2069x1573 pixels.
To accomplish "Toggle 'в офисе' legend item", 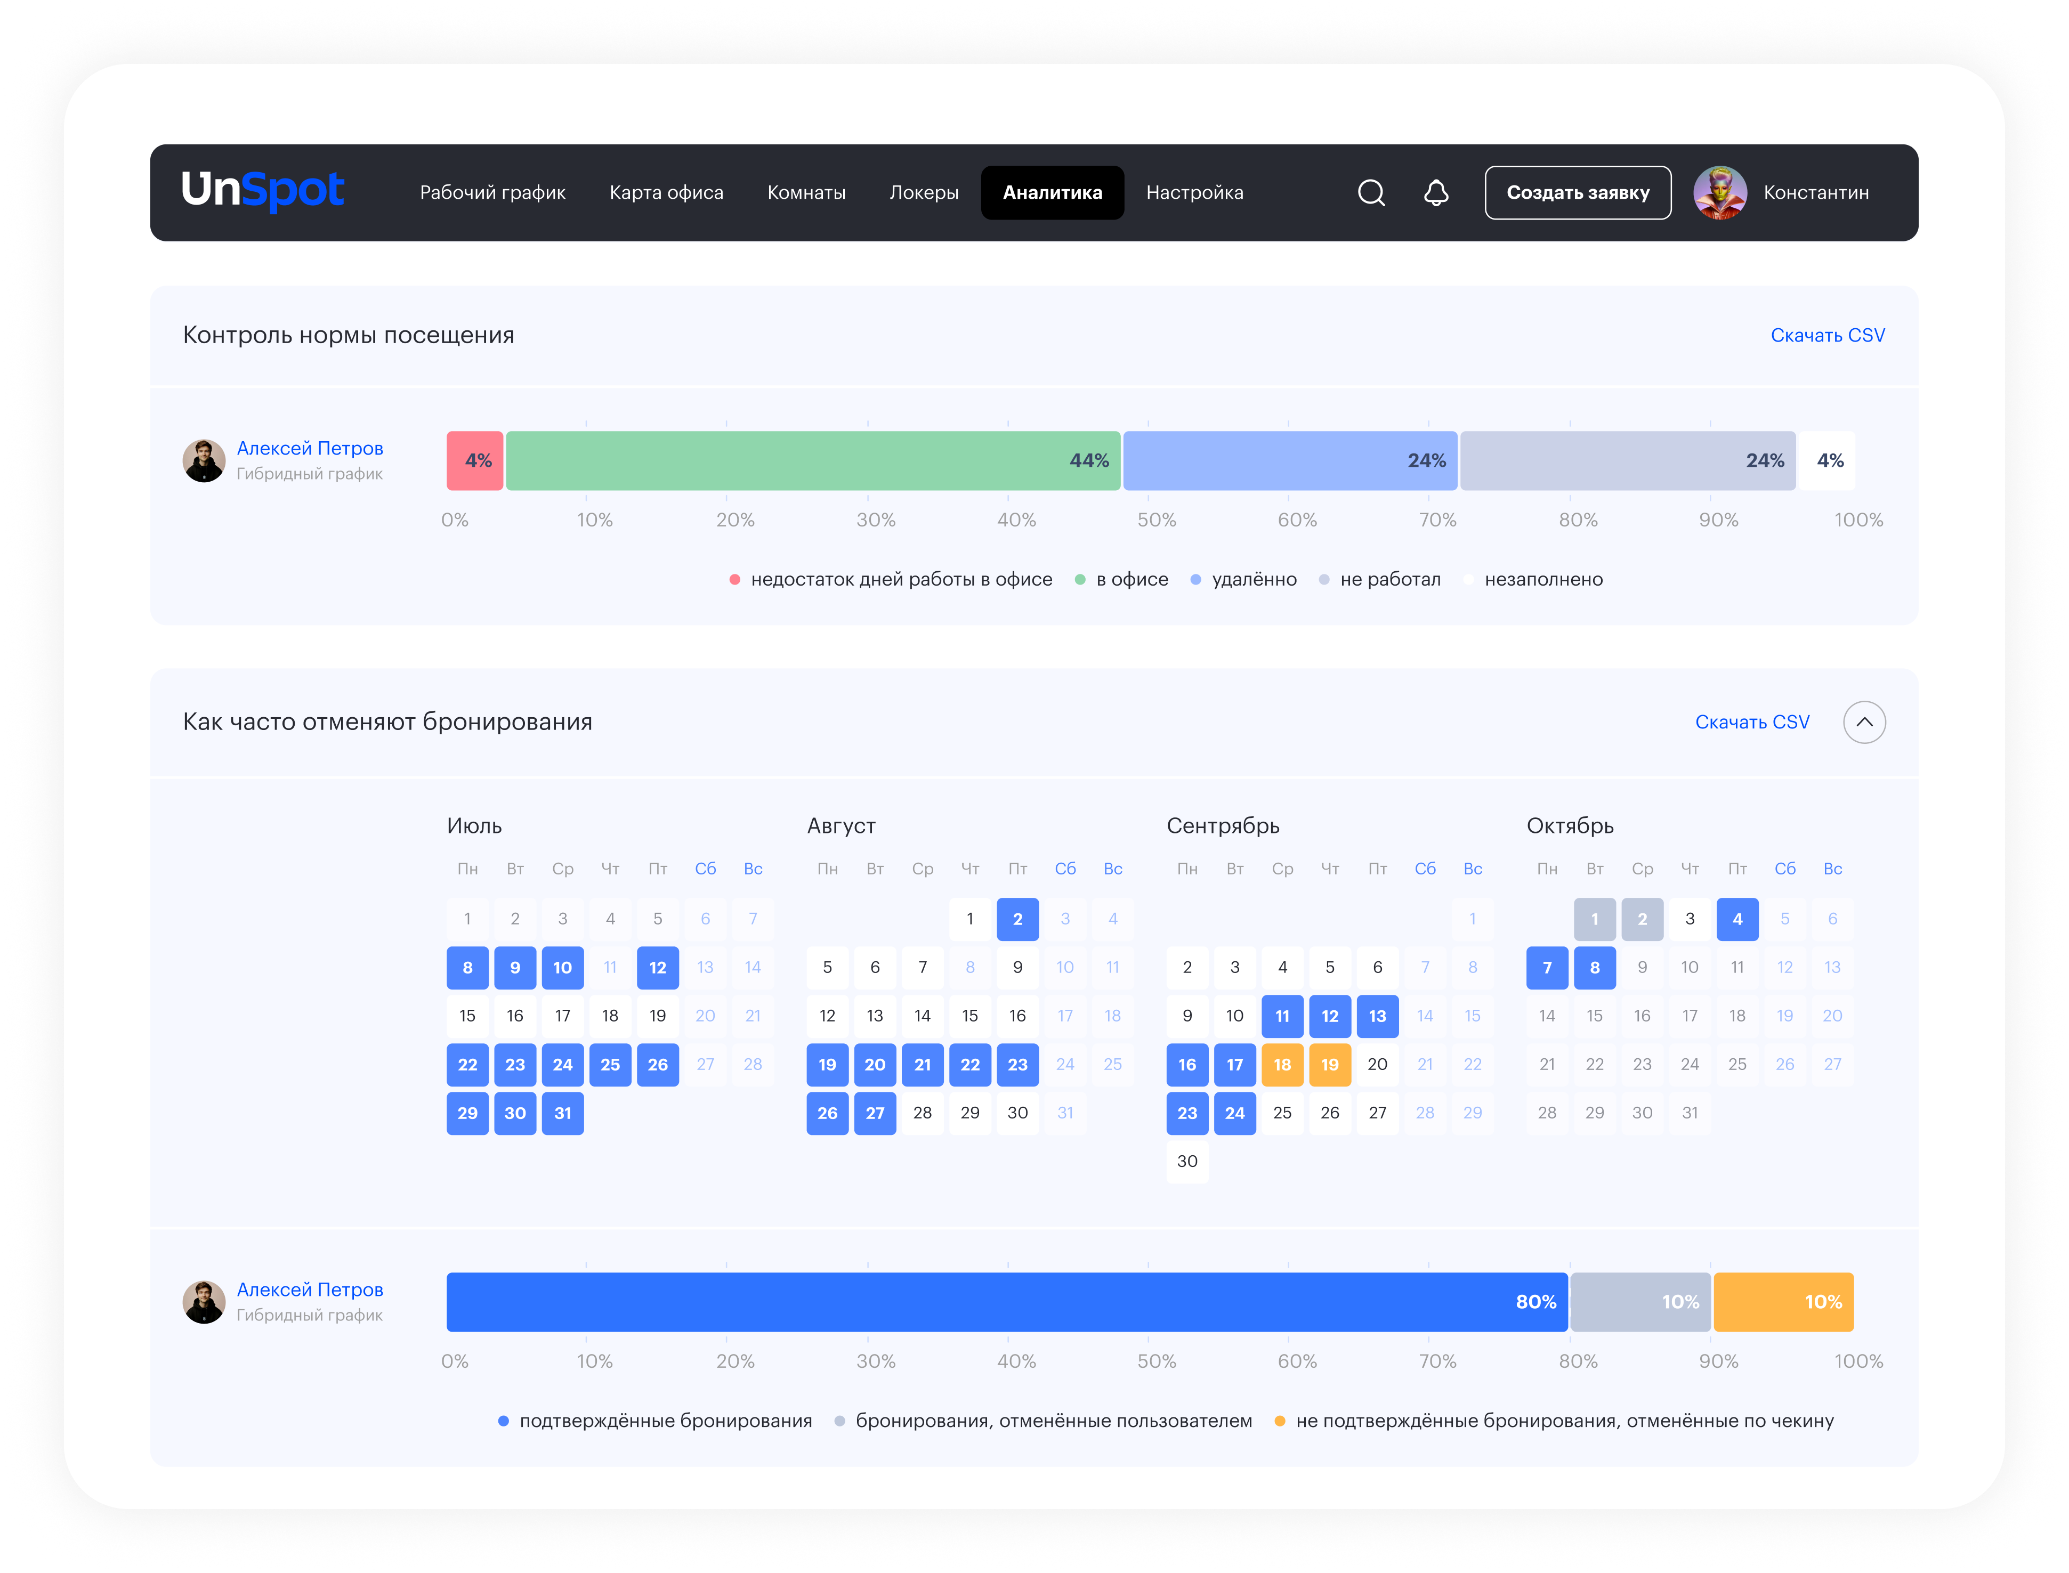I will (x=1132, y=580).
